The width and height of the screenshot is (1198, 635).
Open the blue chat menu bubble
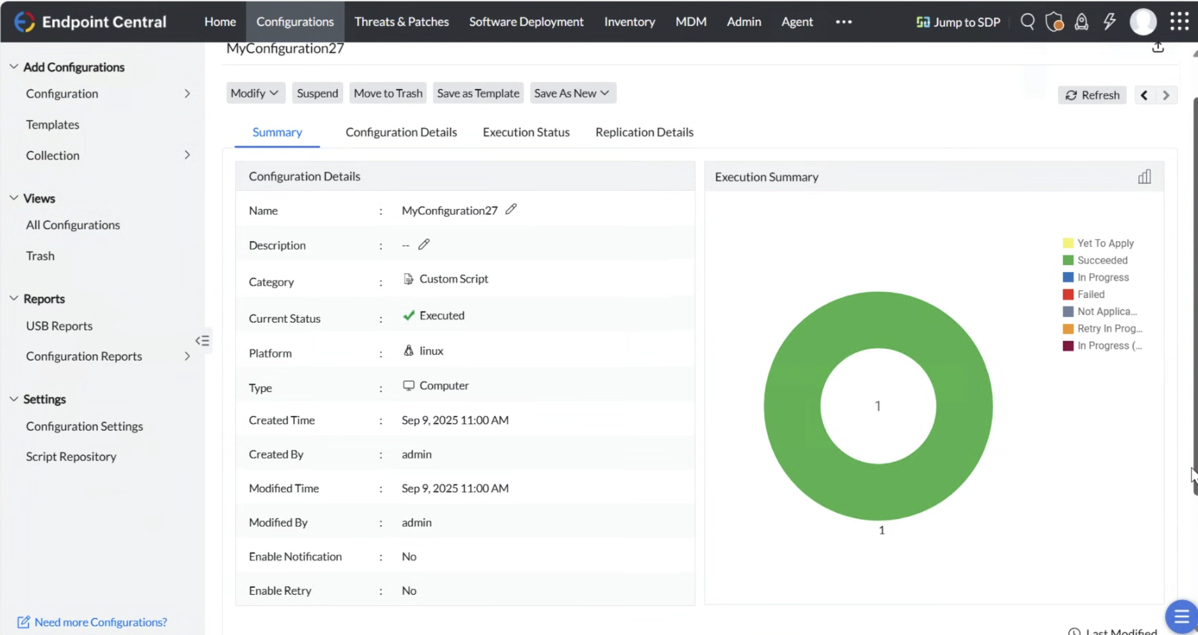pos(1181,617)
